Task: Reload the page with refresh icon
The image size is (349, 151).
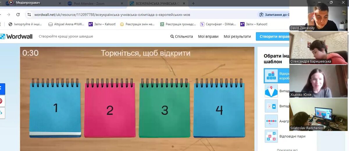Action: 18,15
